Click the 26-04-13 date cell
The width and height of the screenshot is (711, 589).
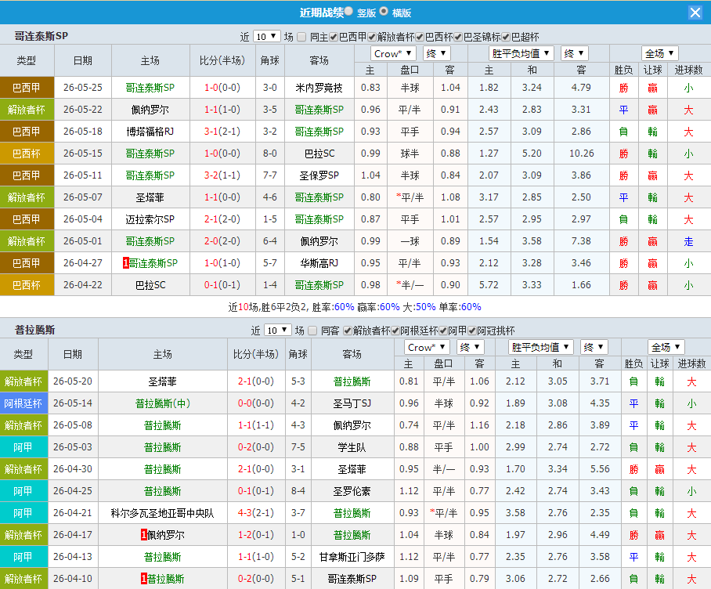(x=73, y=557)
